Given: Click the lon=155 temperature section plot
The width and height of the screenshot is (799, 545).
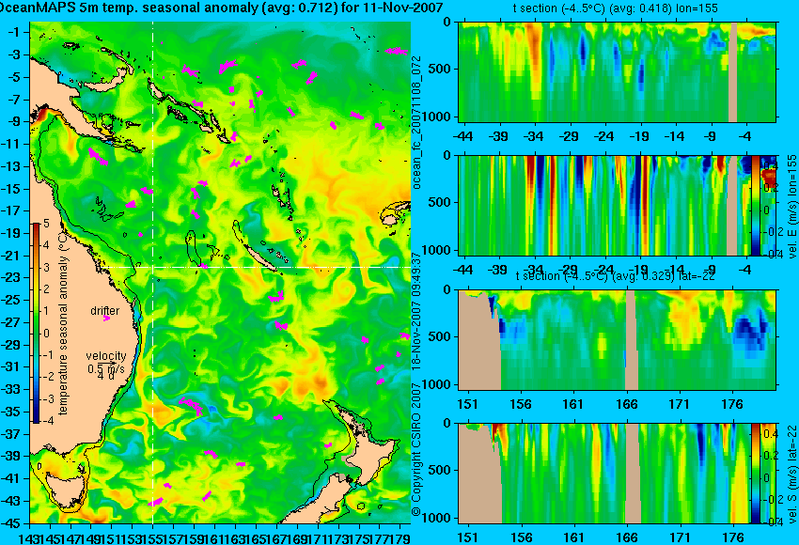Looking at the screenshot, I should pos(617,71).
